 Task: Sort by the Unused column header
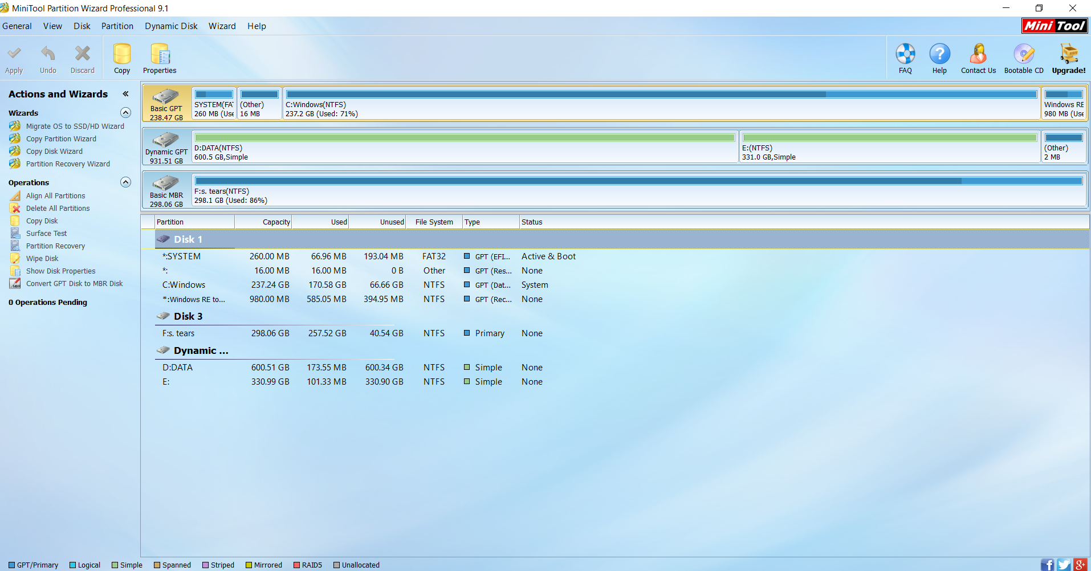(377, 222)
